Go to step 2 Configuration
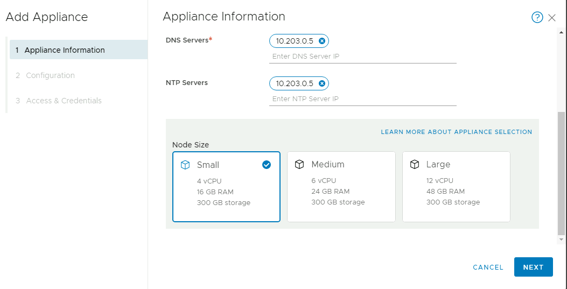 point(50,75)
